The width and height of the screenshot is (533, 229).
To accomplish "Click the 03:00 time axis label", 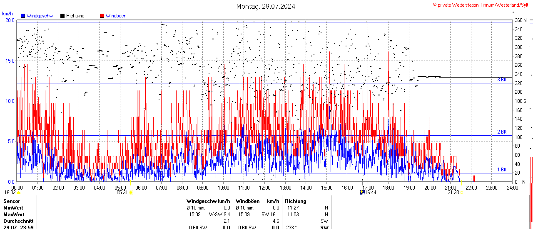I will click(x=79, y=188).
